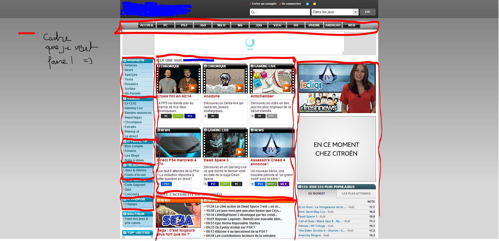Click the Wii U tag under Assassin's Creed 4
The width and height of the screenshot is (499, 241).
pos(284,184)
